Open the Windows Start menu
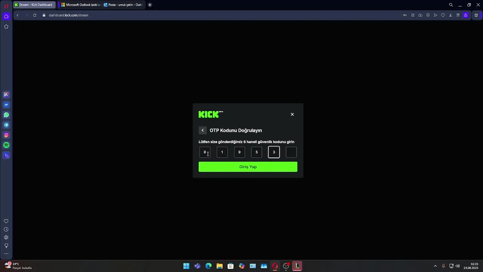The width and height of the screenshot is (483, 272). click(x=186, y=266)
